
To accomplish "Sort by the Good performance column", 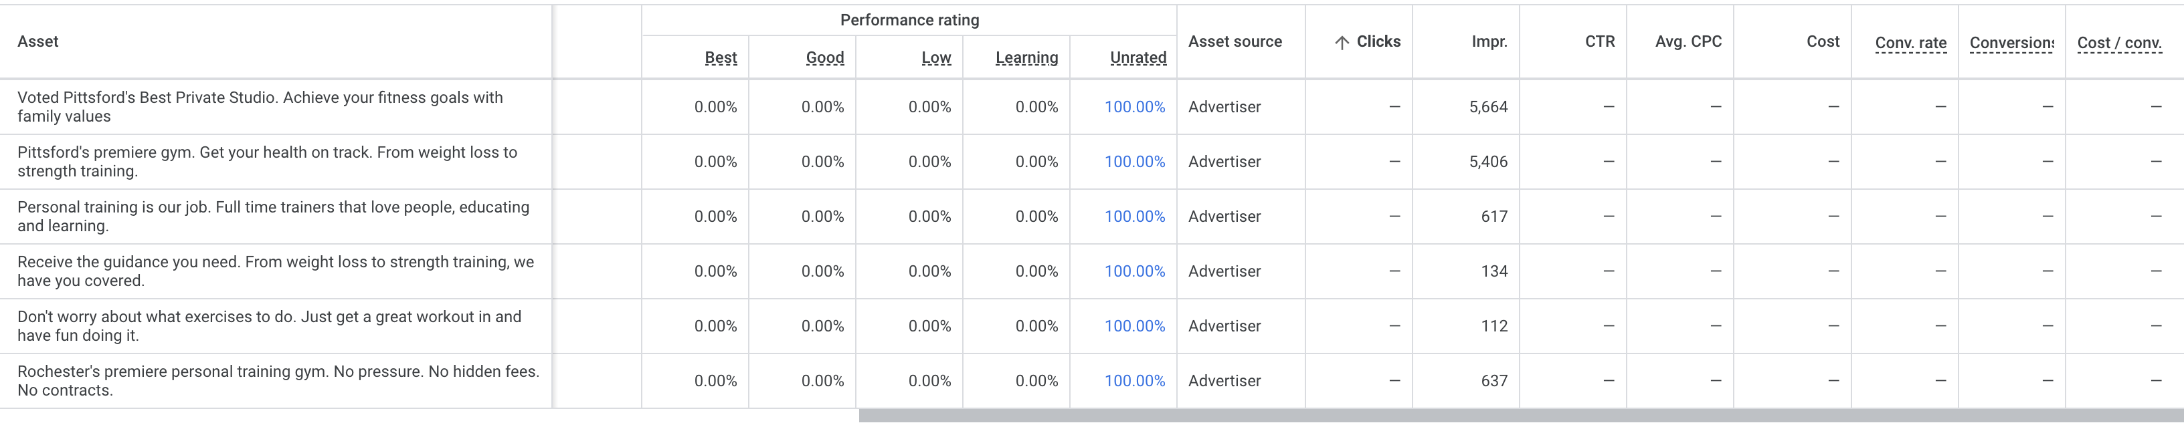I will click(824, 57).
